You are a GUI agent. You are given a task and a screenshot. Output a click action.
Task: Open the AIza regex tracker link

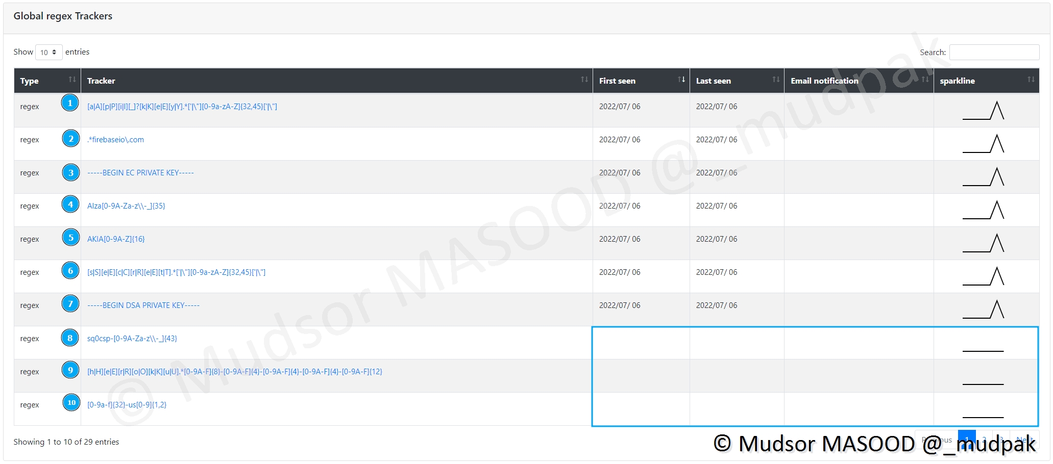[x=126, y=206]
